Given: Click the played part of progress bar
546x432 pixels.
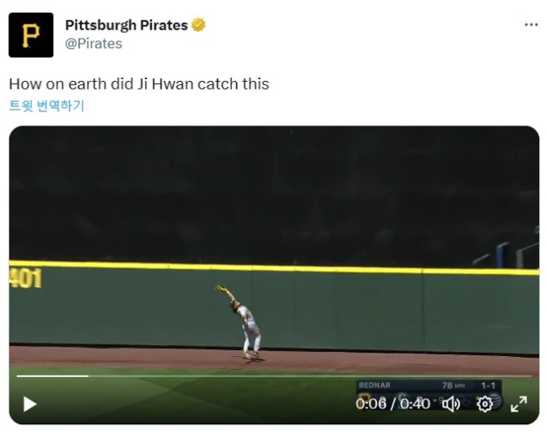Looking at the screenshot, I should 52,376.
